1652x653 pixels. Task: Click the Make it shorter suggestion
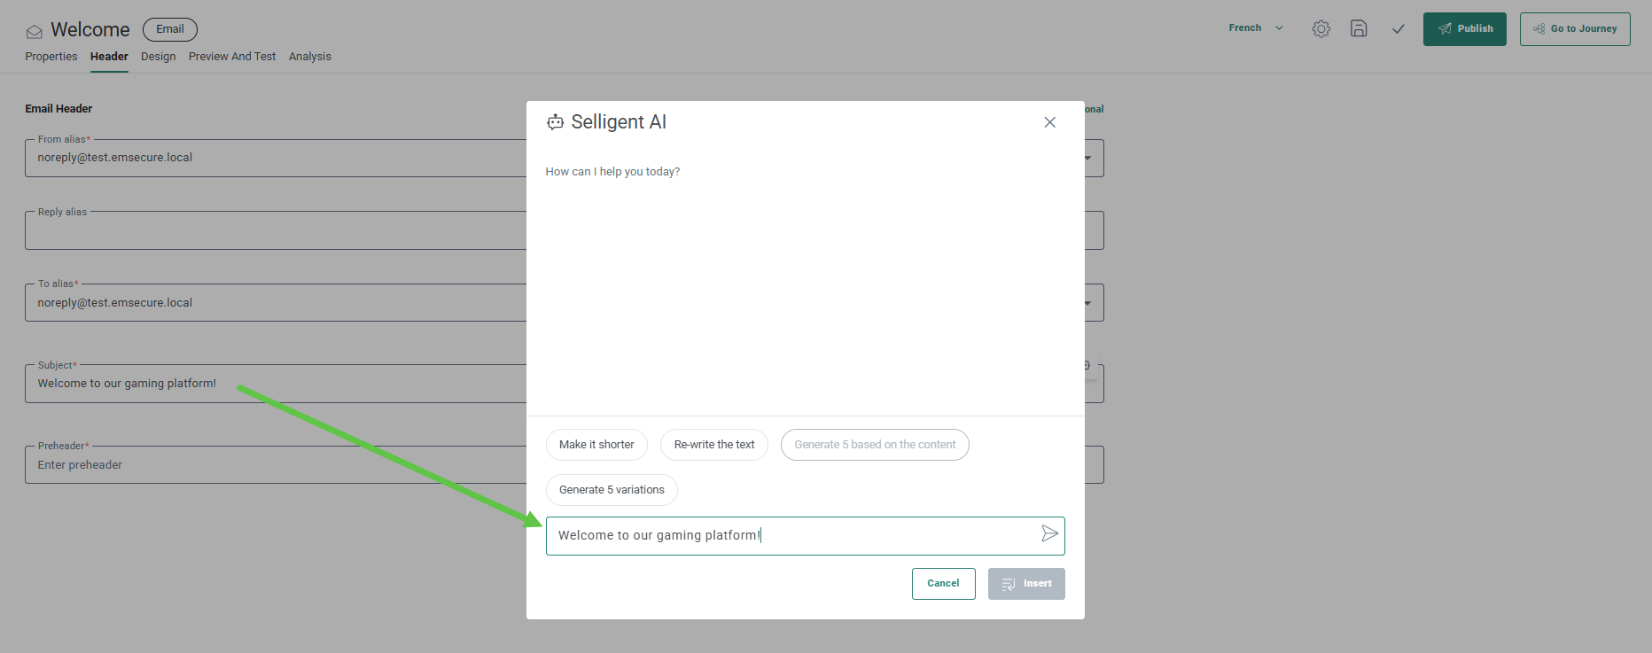point(596,445)
